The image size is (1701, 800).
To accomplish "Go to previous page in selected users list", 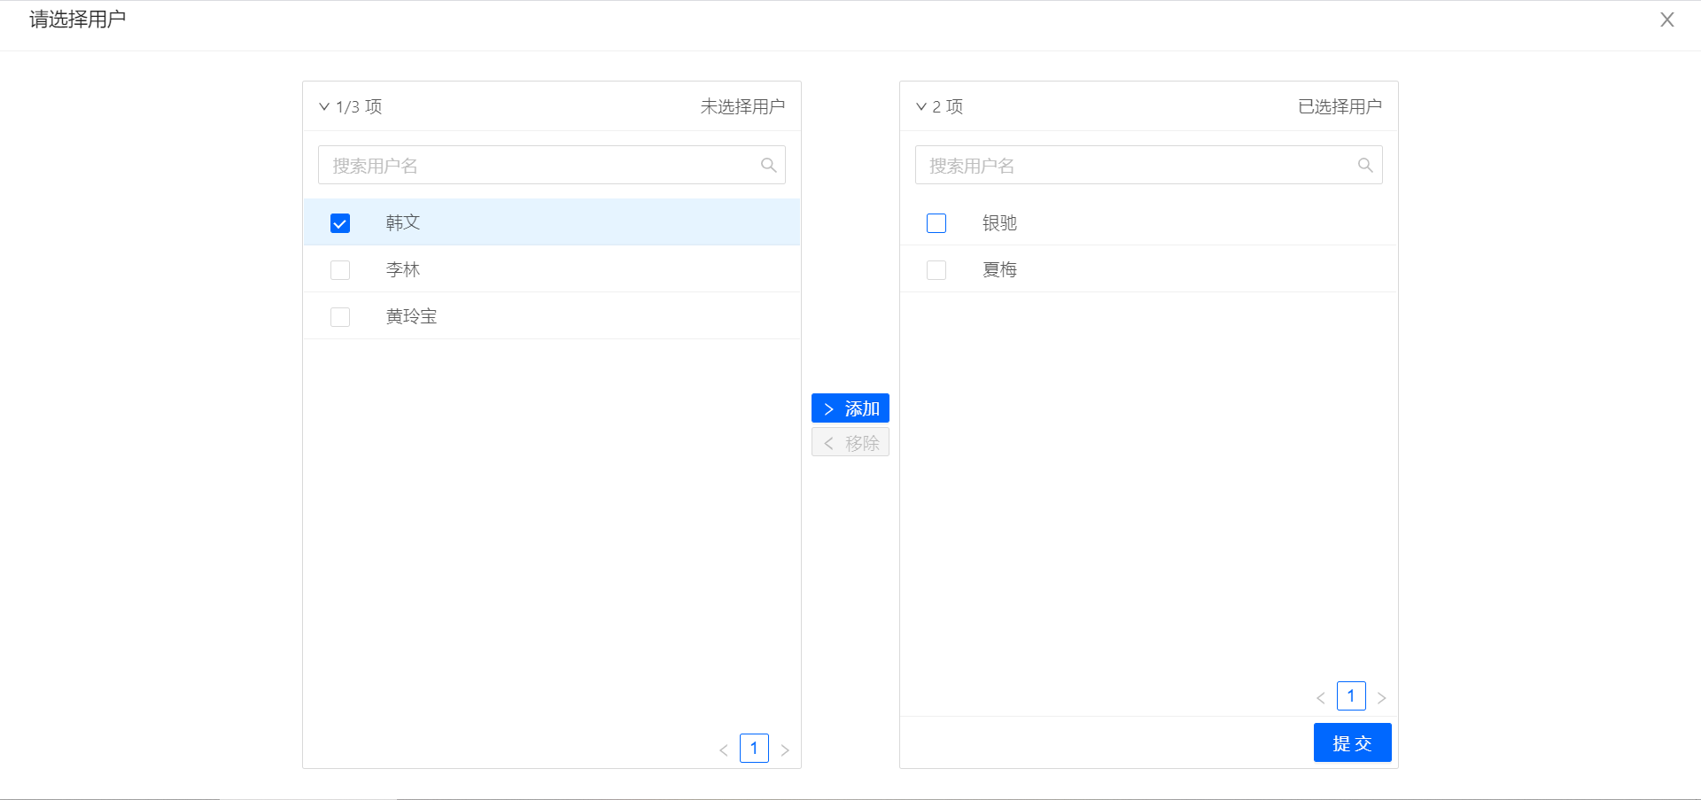I will [1321, 697].
